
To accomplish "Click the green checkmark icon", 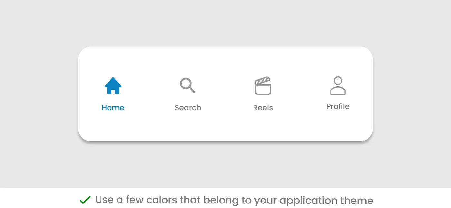I will [x=85, y=200].
